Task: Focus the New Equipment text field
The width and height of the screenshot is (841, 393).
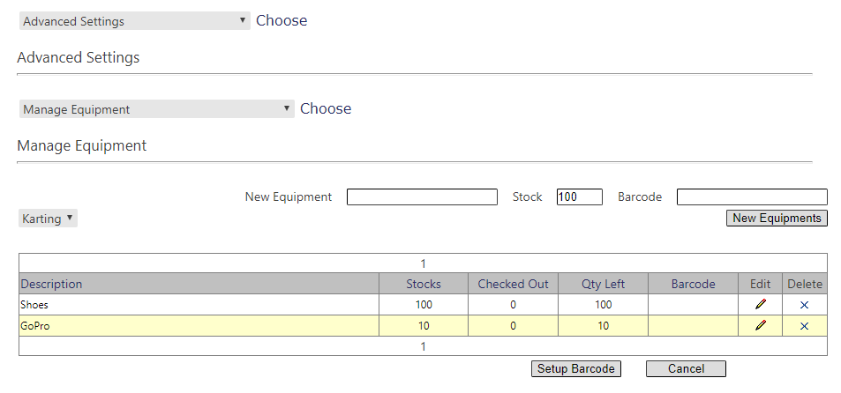Action: 422,197
